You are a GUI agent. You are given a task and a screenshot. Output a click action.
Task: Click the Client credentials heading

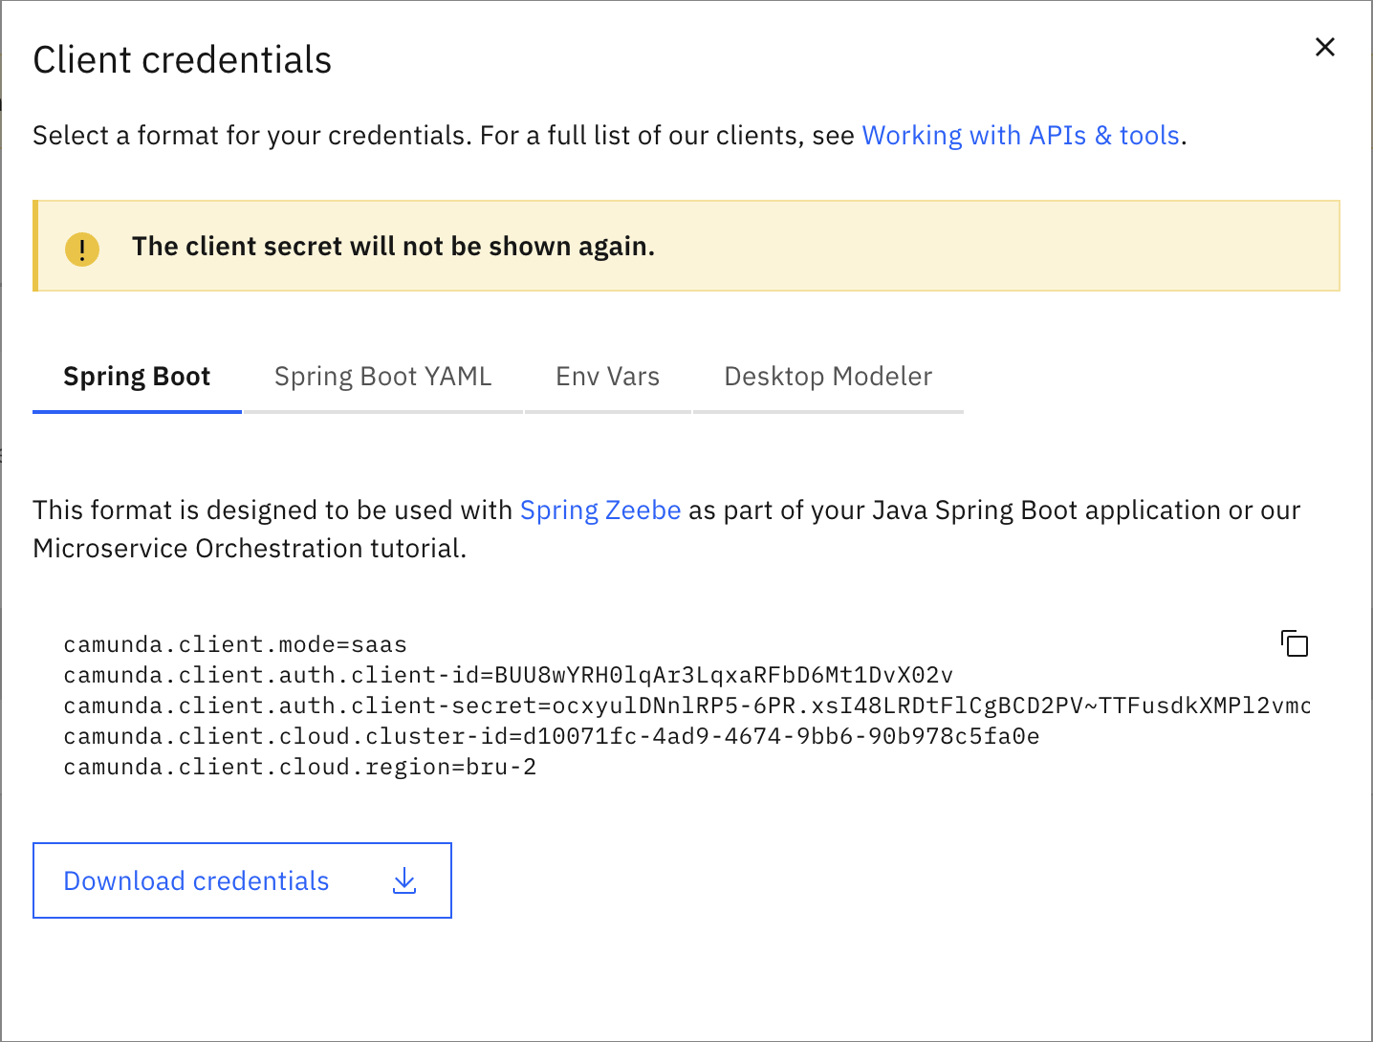[x=182, y=60]
